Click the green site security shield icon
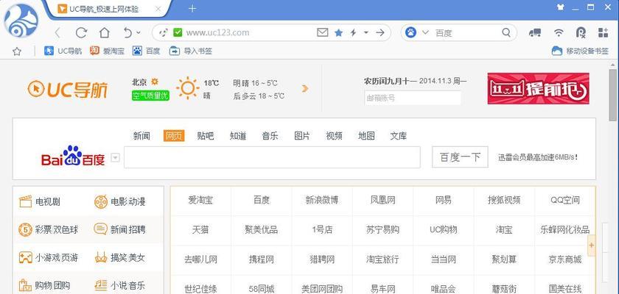This screenshot has height=294, width=619. coord(178,32)
